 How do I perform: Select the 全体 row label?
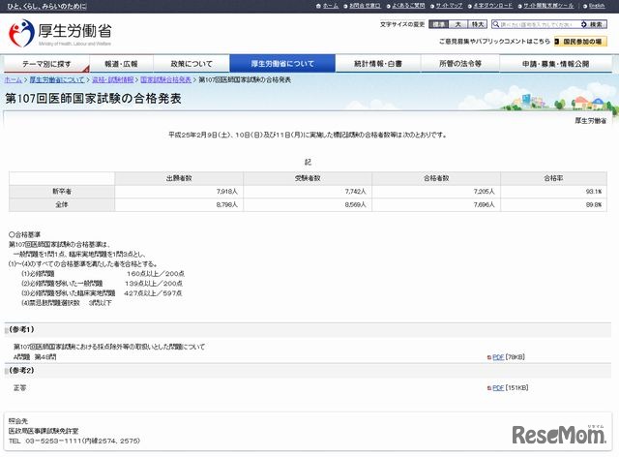coord(62,205)
